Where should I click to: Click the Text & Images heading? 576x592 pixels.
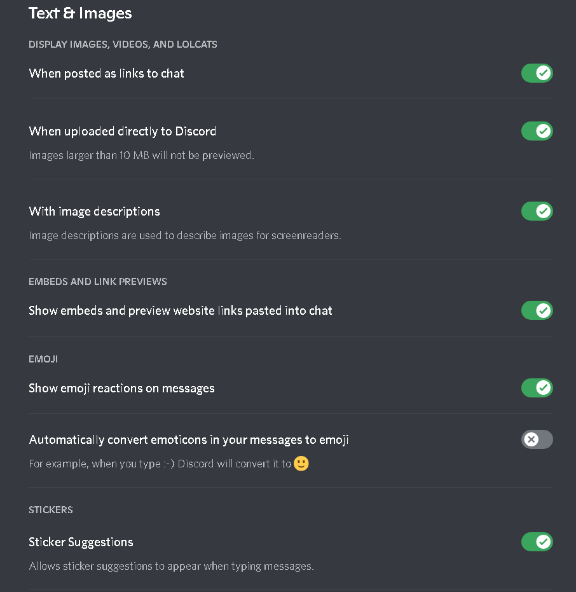tap(80, 13)
